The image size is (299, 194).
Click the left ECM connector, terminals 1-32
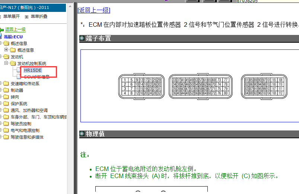pos(141,87)
